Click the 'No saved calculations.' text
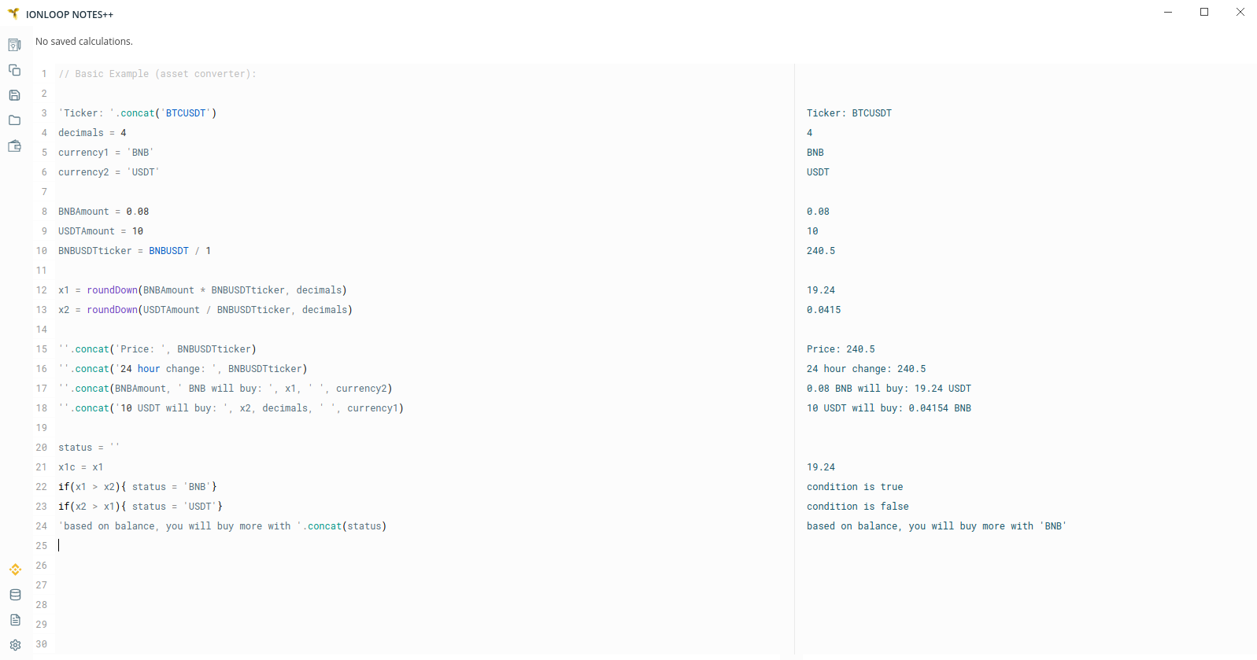 84,42
